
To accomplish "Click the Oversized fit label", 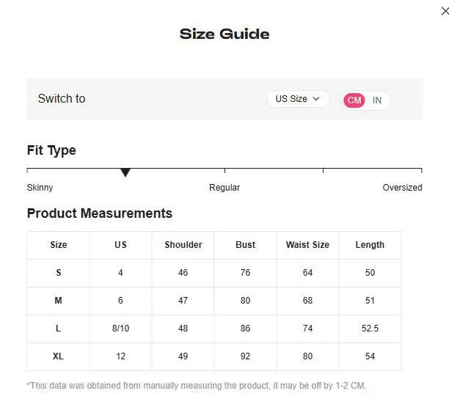I will pyautogui.click(x=402, y=188).
